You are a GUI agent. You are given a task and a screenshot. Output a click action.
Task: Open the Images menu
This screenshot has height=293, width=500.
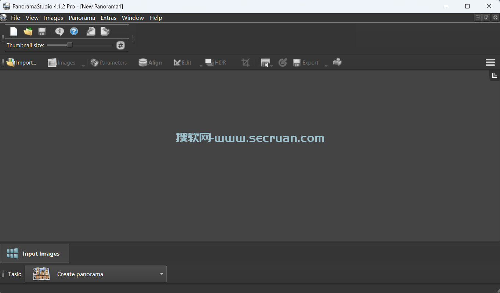pyautogui.click(x=54, y=18)
